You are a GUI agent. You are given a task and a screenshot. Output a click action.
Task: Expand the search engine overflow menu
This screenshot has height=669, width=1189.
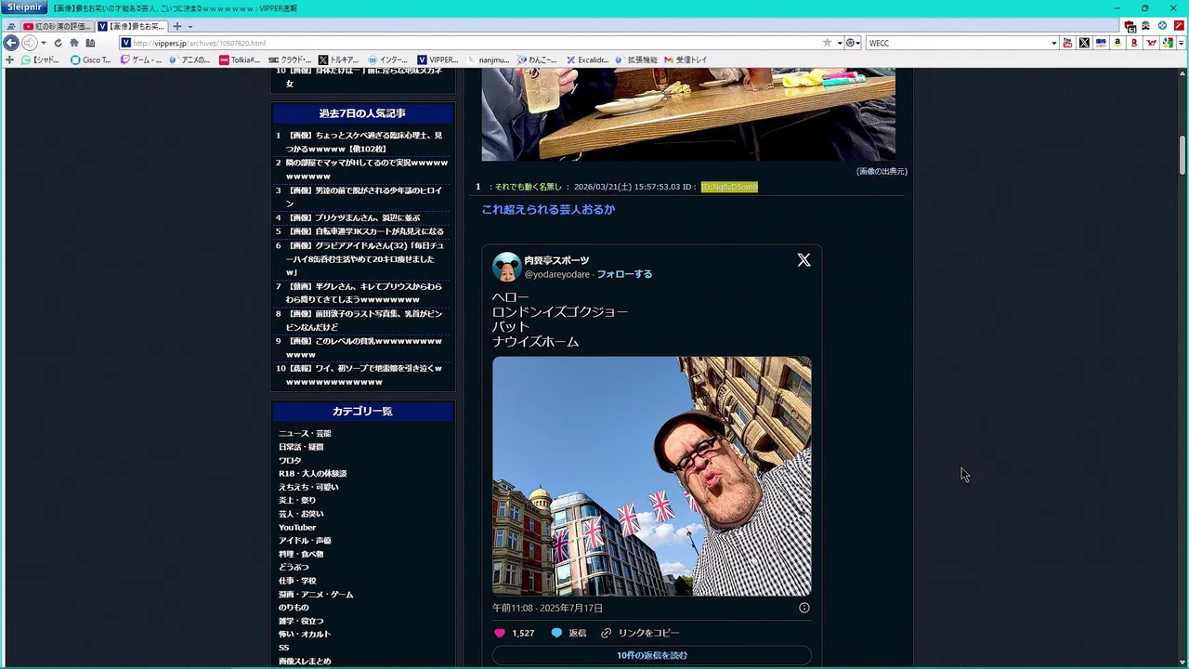(x=1181, y=43)
